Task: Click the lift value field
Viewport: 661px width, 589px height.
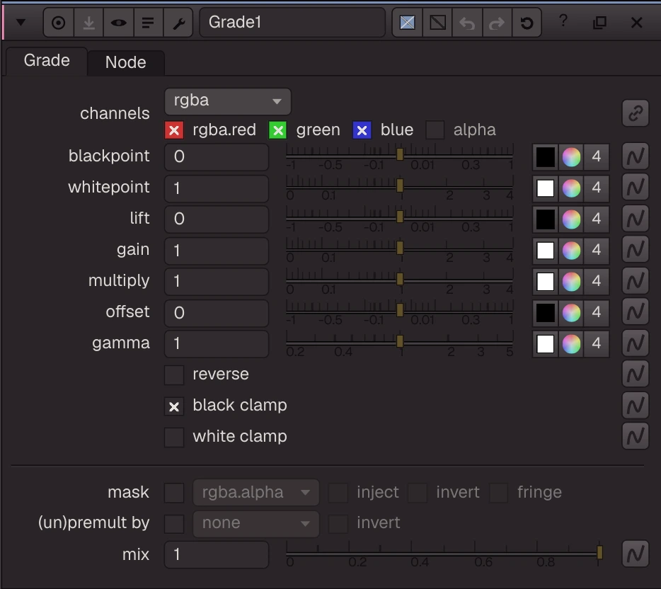Action: click(217, 219)
